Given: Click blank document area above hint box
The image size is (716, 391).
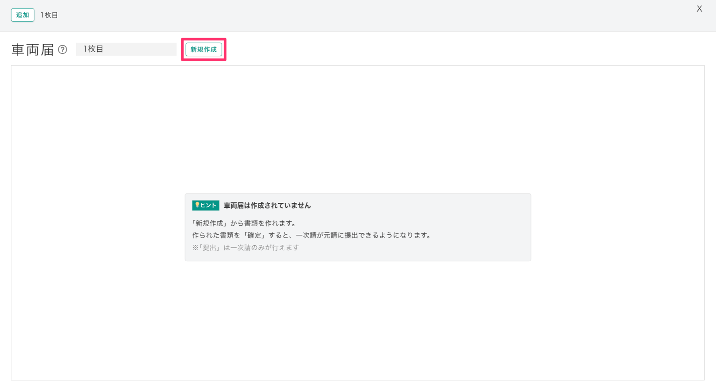Looking at the screenshot, I should [x=358, y=130].
